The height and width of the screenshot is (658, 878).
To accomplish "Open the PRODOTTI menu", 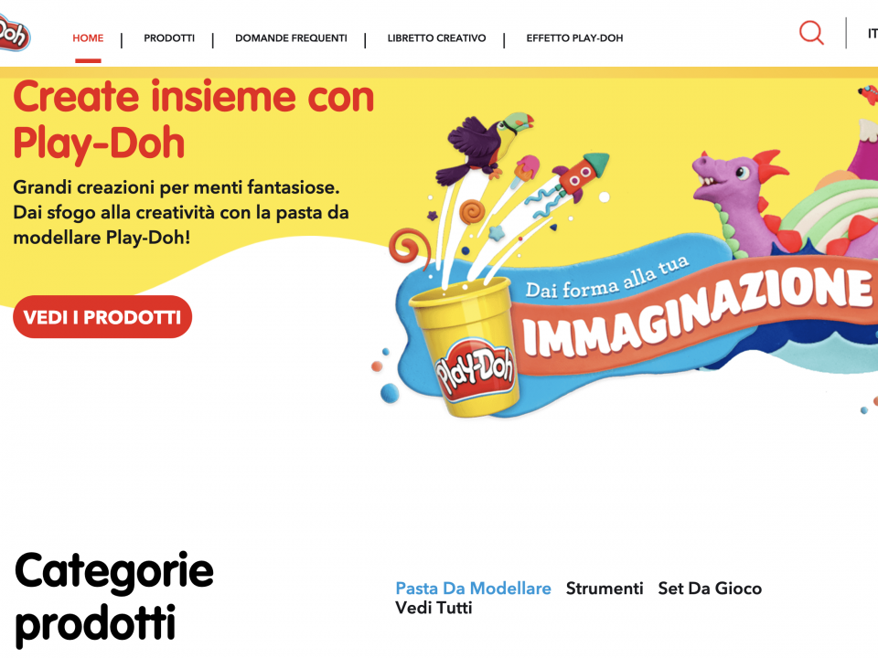I will coord(169,38).
